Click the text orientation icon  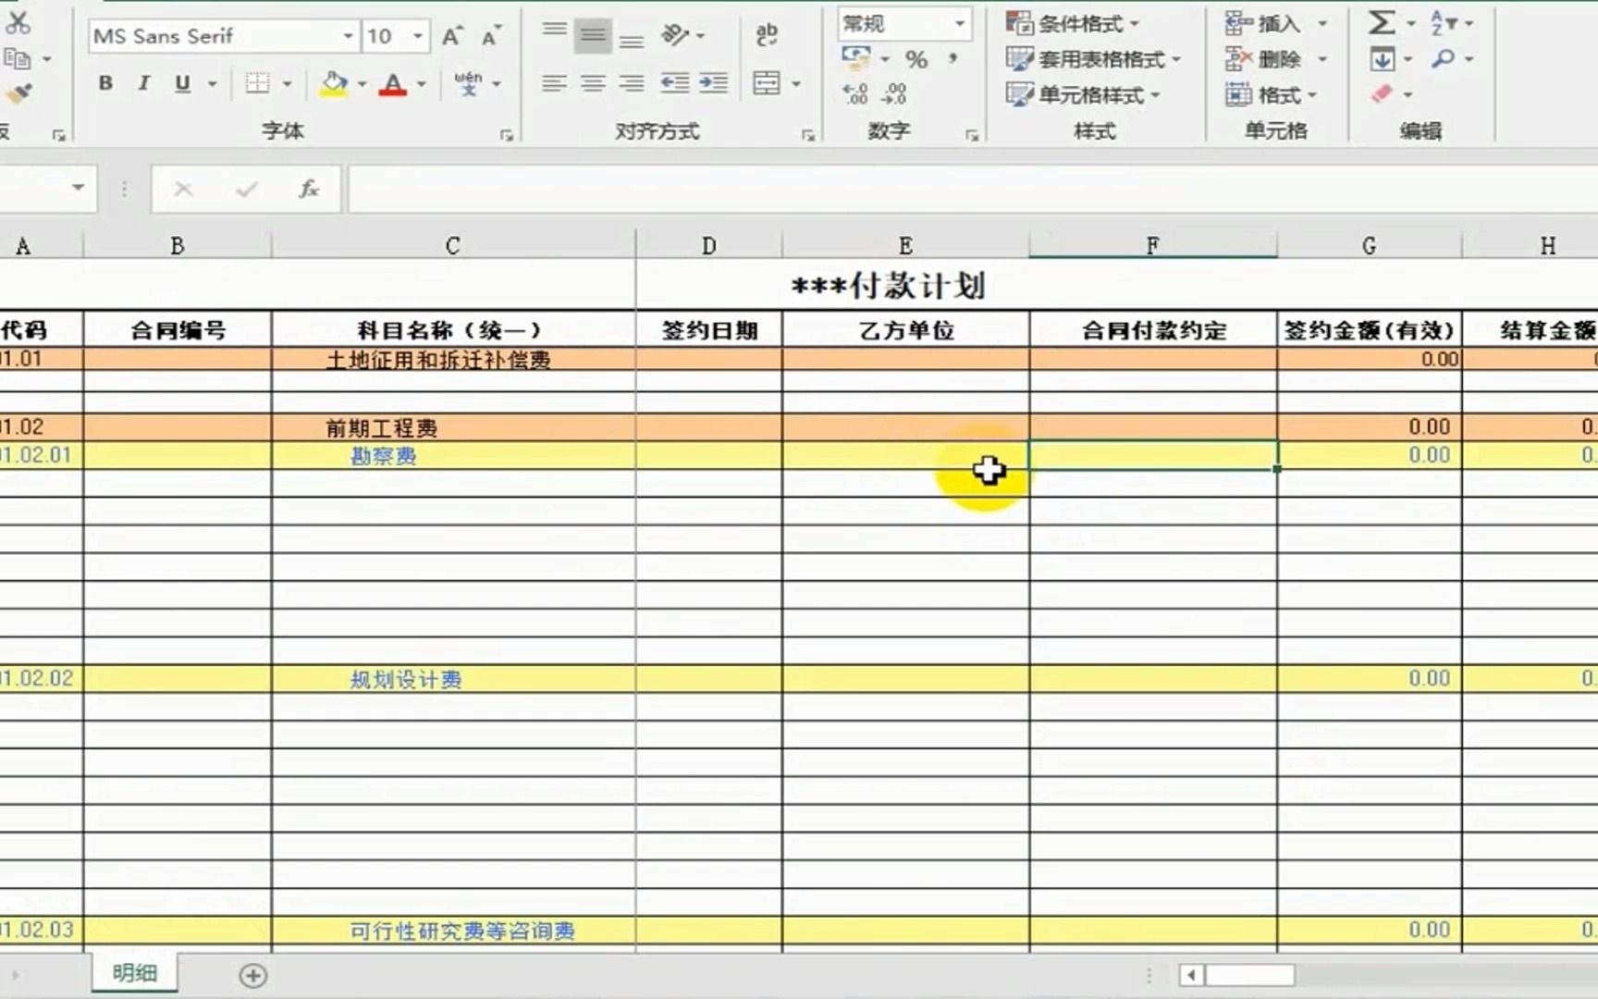675,35
